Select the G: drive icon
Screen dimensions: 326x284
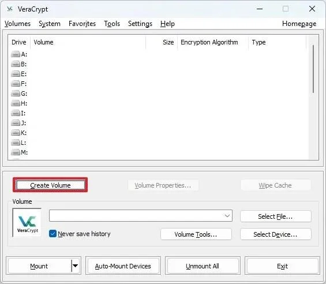[16, 94]
